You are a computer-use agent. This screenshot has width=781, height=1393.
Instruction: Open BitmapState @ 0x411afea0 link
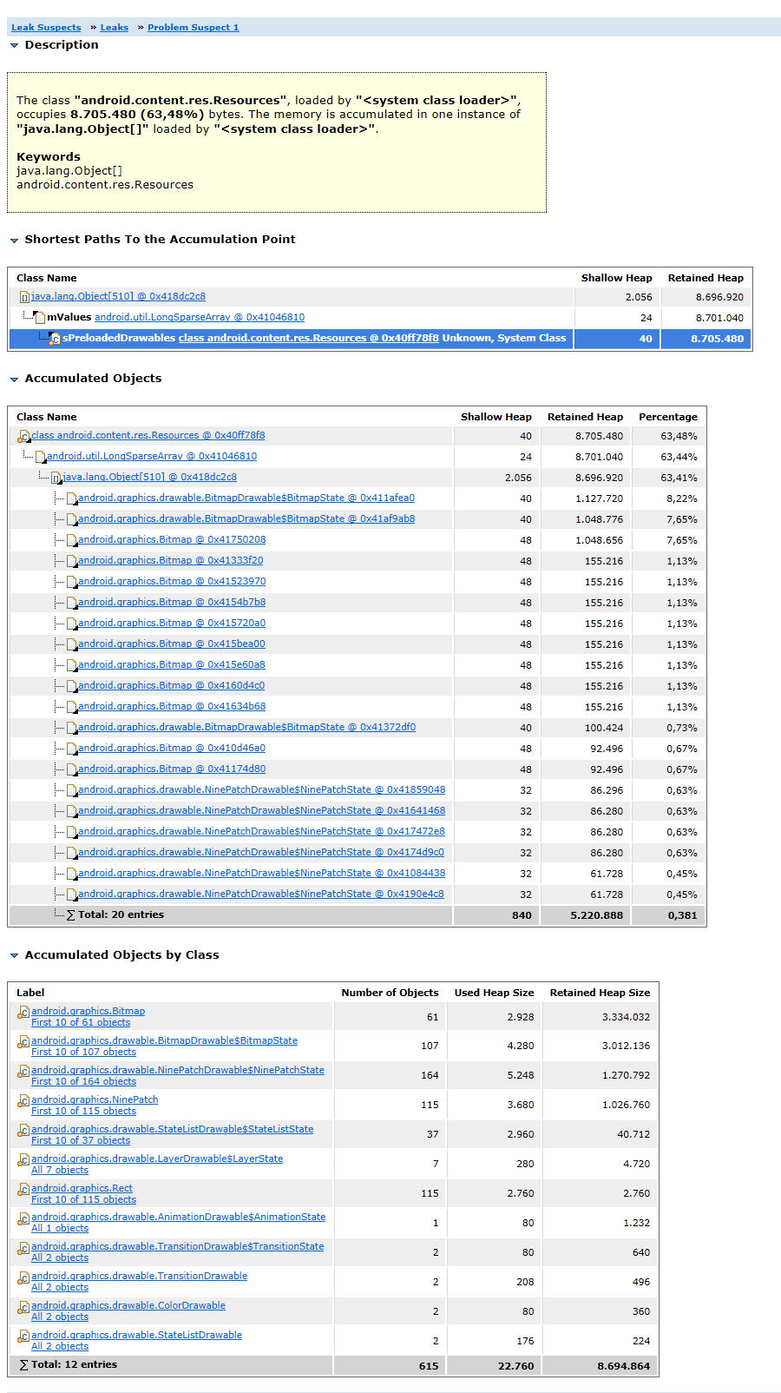coord(246,498)
